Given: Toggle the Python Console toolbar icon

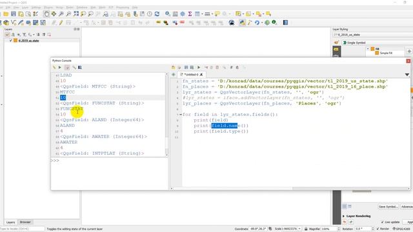Looking at the screenshot, I should [x=242, y=23].
